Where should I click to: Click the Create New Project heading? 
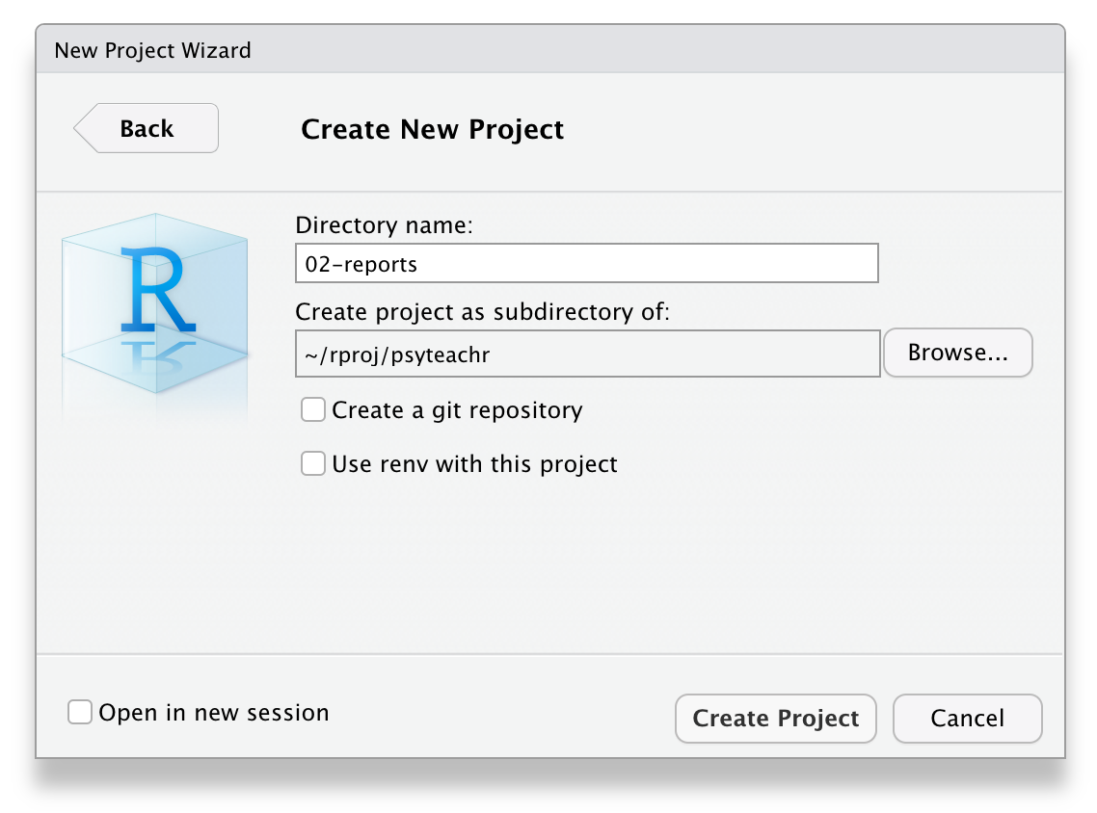[433, 130]
